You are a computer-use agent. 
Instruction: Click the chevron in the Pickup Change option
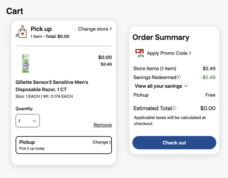110,142
